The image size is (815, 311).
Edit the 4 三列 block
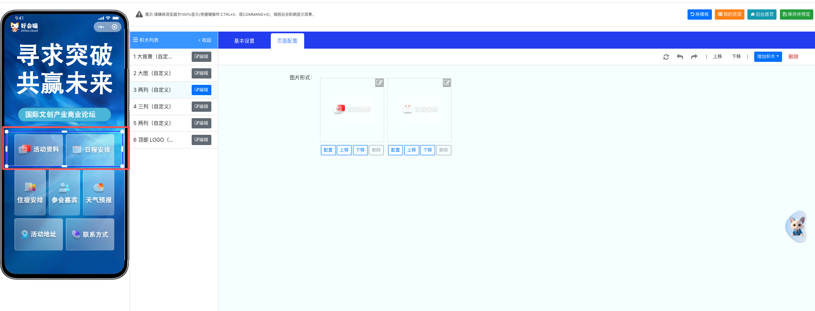(201, 107)
